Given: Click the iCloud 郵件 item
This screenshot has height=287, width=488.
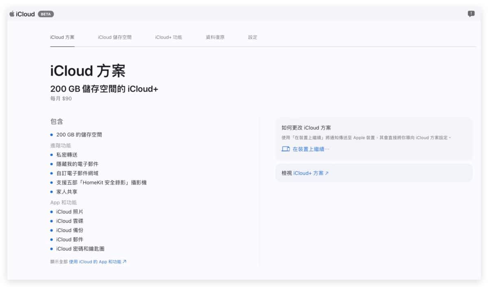Looking at the screenshot, I should tap(70, 240).
